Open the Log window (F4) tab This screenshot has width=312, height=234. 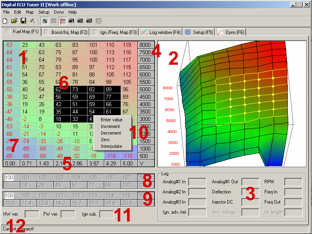click(x=160, y=32)
